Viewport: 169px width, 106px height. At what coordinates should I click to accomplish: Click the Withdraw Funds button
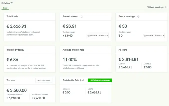[44, 80]
